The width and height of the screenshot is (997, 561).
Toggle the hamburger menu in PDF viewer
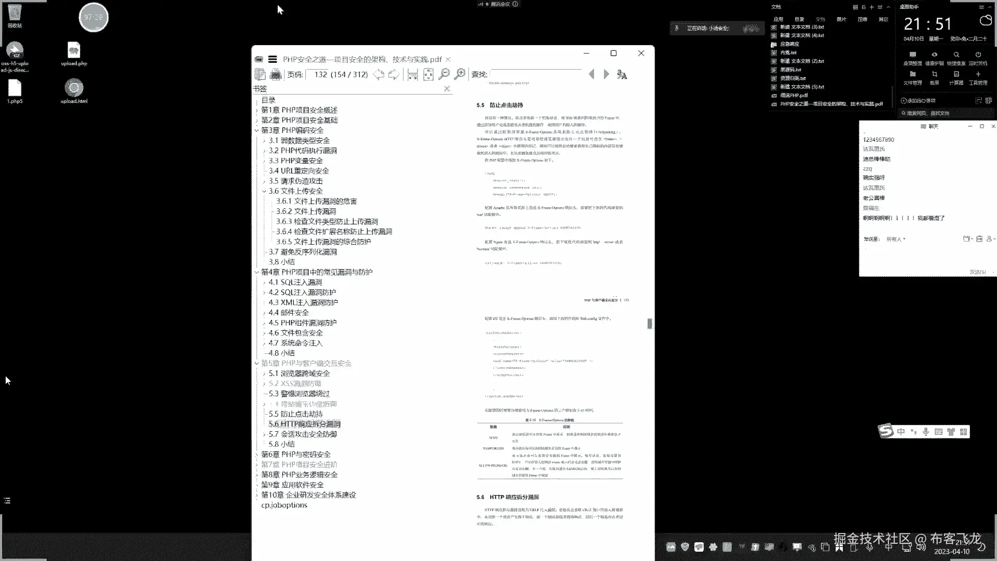tap(273, 59)
